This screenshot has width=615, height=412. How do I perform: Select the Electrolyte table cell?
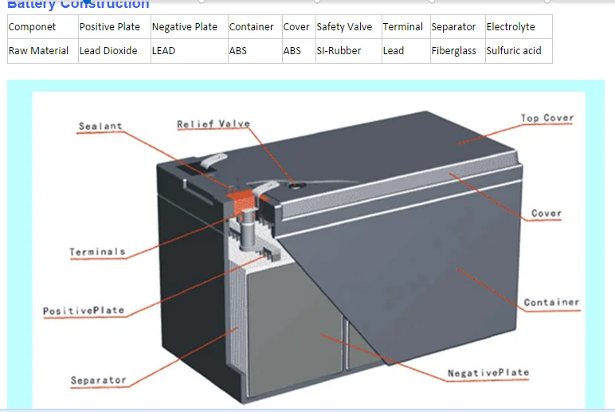tap(511, 27)
